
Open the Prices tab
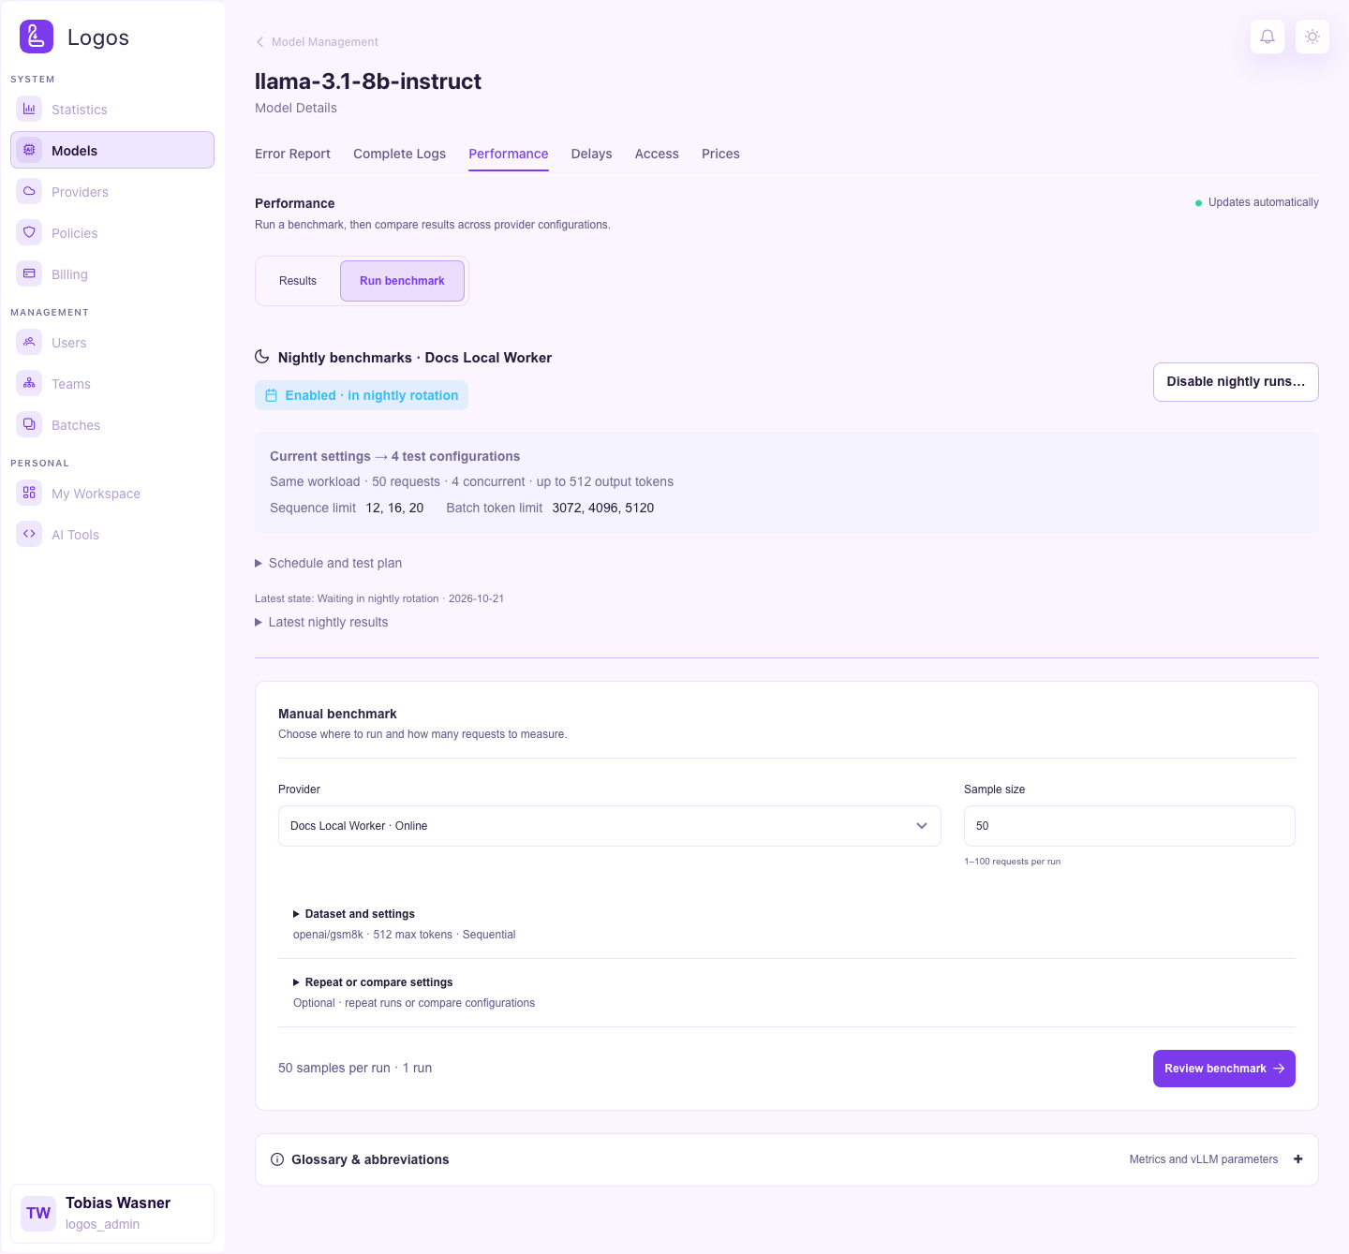click(720, 154)
